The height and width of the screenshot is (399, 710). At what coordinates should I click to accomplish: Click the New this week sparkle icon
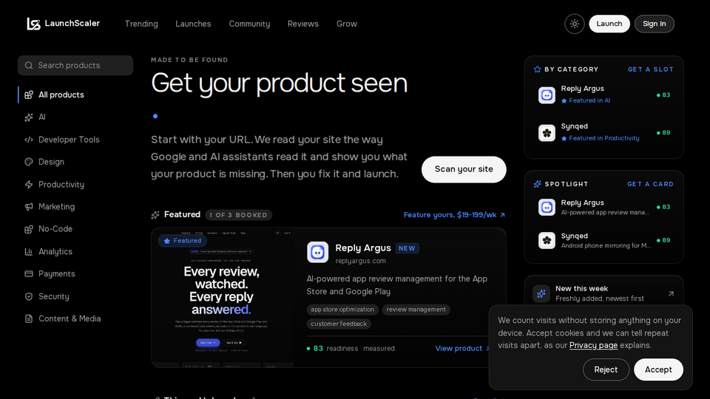541,293
